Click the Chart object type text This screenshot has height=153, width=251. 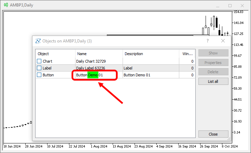click(x=47, y=61)
